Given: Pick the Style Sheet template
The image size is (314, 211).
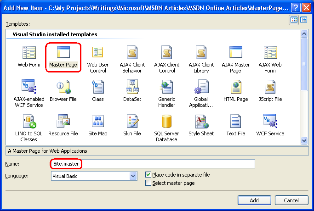Looking at the screenshot, I should pos(201,122).
